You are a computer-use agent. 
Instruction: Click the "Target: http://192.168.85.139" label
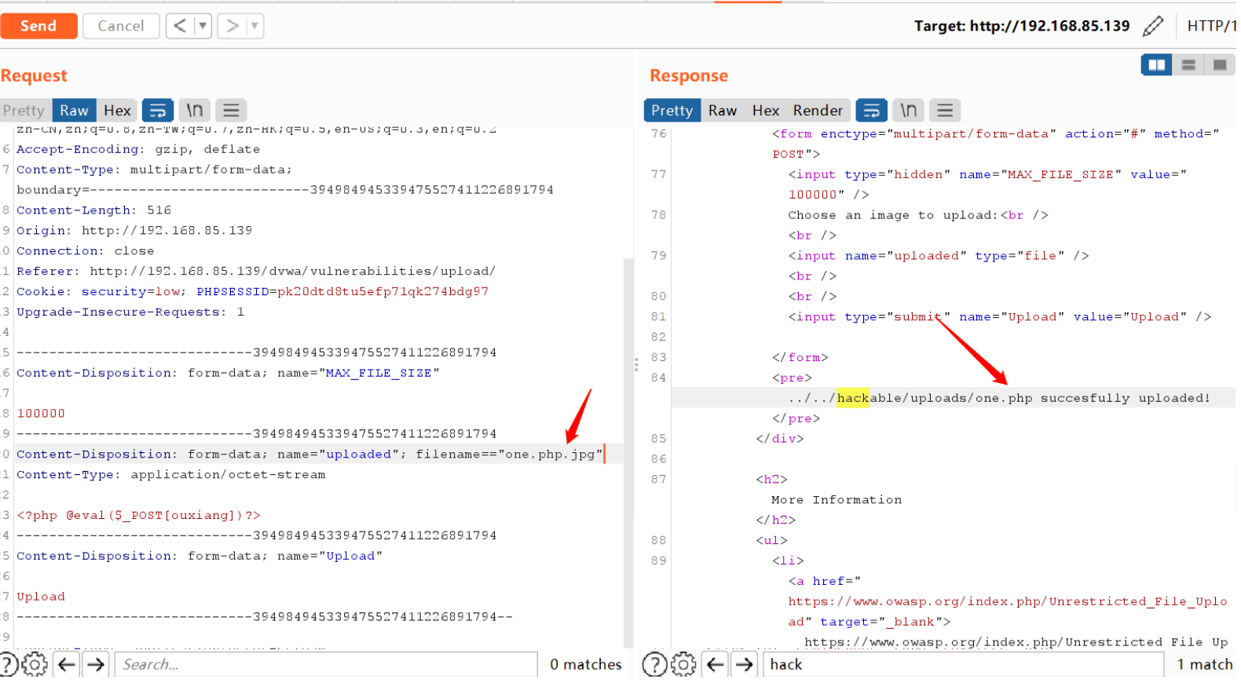click(1022, 26)
